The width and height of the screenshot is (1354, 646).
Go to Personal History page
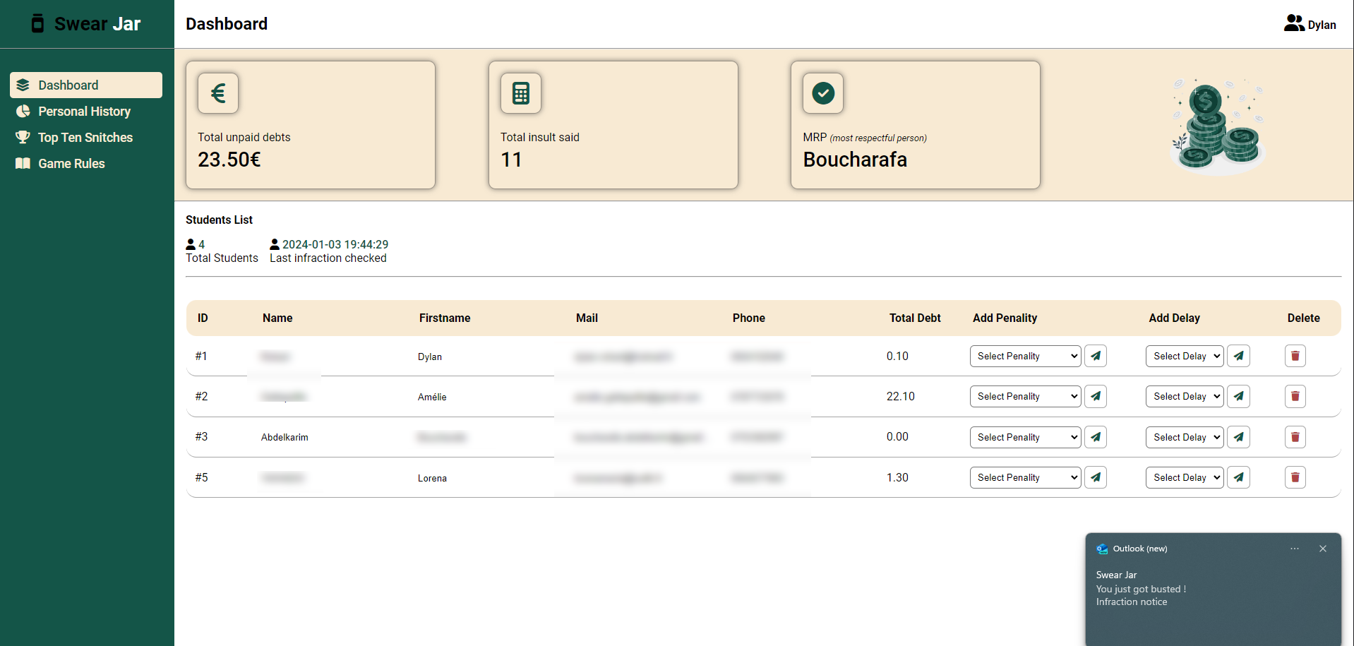pos(84,112)
